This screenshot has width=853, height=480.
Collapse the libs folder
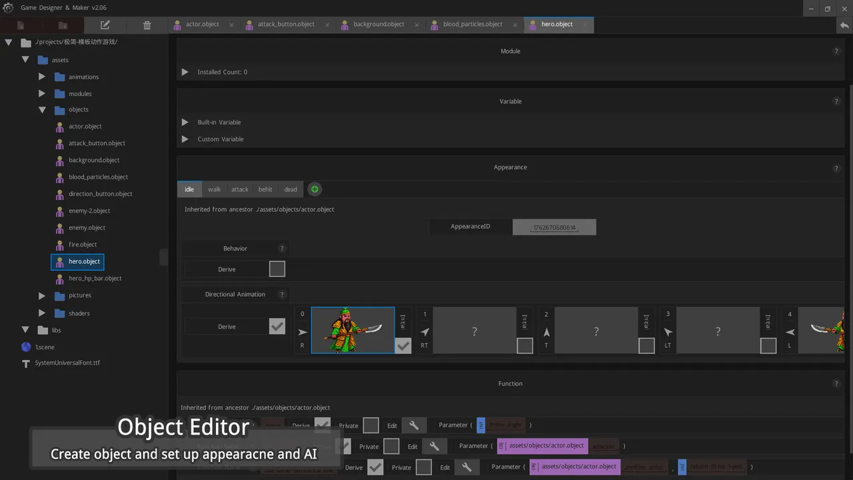[x=25, y=329]
